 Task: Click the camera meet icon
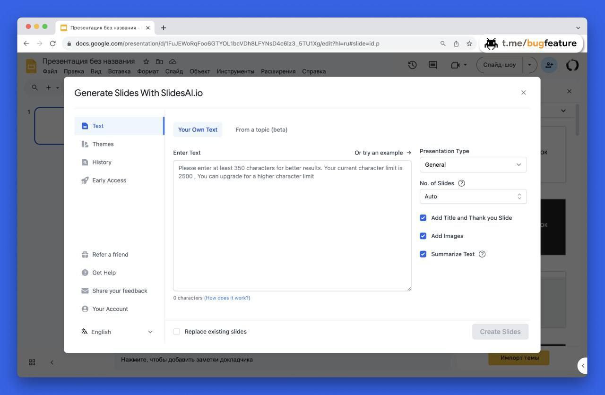[455, 65]
